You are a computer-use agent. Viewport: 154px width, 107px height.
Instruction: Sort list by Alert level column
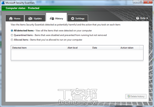tap(79, 48)
